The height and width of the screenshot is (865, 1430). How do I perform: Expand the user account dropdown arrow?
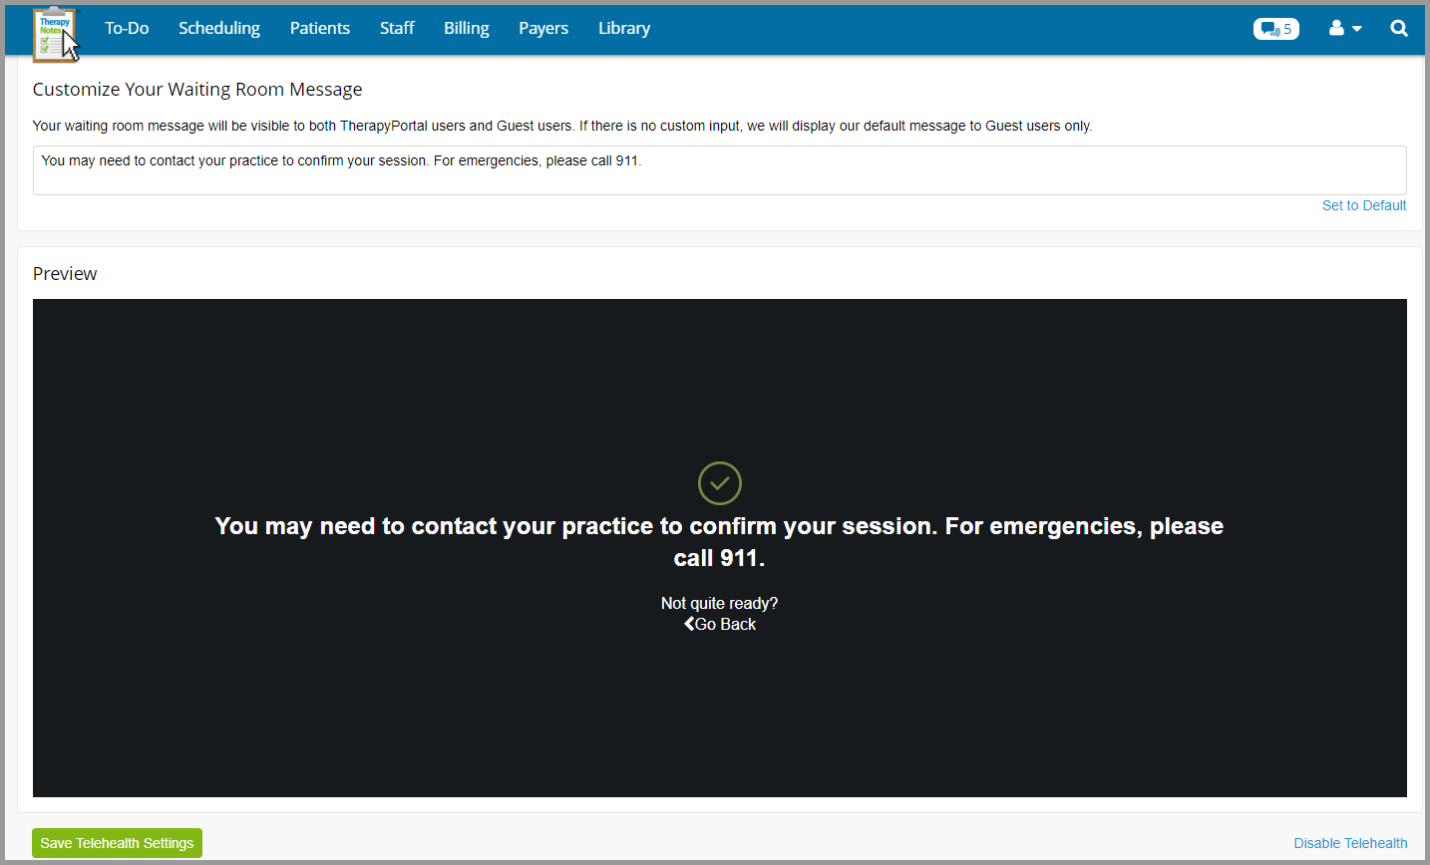pyautogui.click(x=1354, y=29)
